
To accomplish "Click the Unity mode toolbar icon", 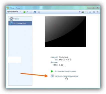I will click(39, 12).
